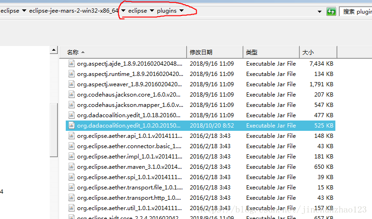
Task: Click the green refresh button in address bar
Action: [x=331, y=11]
